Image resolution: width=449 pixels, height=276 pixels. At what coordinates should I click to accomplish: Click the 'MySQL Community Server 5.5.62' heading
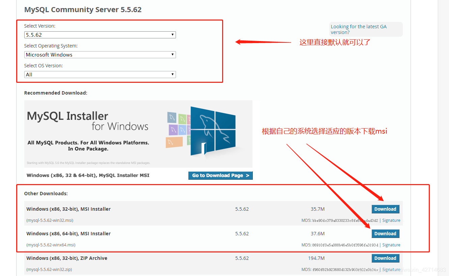pyautogui.click(x=83, y=9)
